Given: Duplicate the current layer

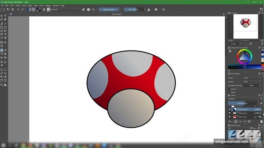Looking at the screenshot, I should coord(236,121).
